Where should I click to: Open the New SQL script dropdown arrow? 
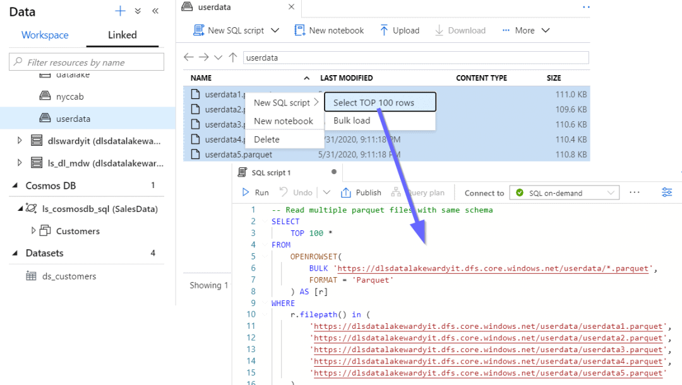(x=275, y=30)
